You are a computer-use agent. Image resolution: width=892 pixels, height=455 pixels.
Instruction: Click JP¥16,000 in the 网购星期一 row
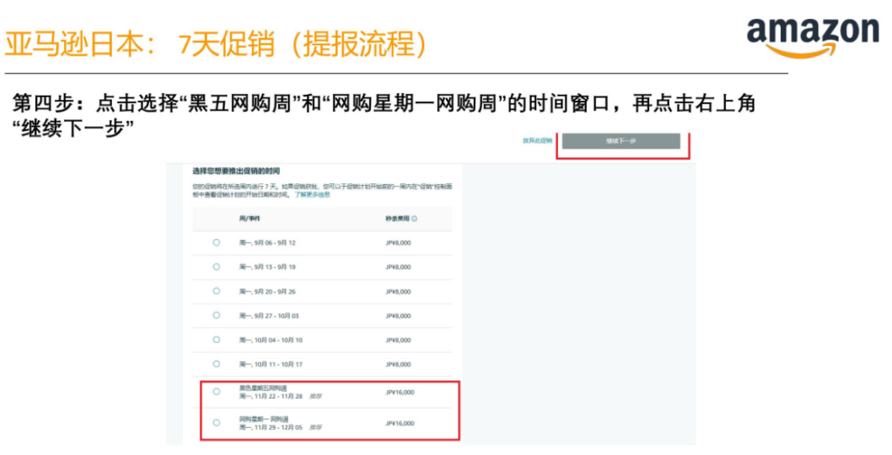(x=400, y=423)
